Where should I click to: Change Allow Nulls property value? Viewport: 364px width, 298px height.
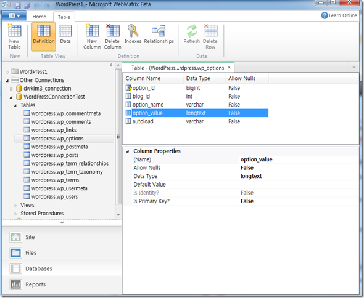pyautogui.click(x=299, y=168)
